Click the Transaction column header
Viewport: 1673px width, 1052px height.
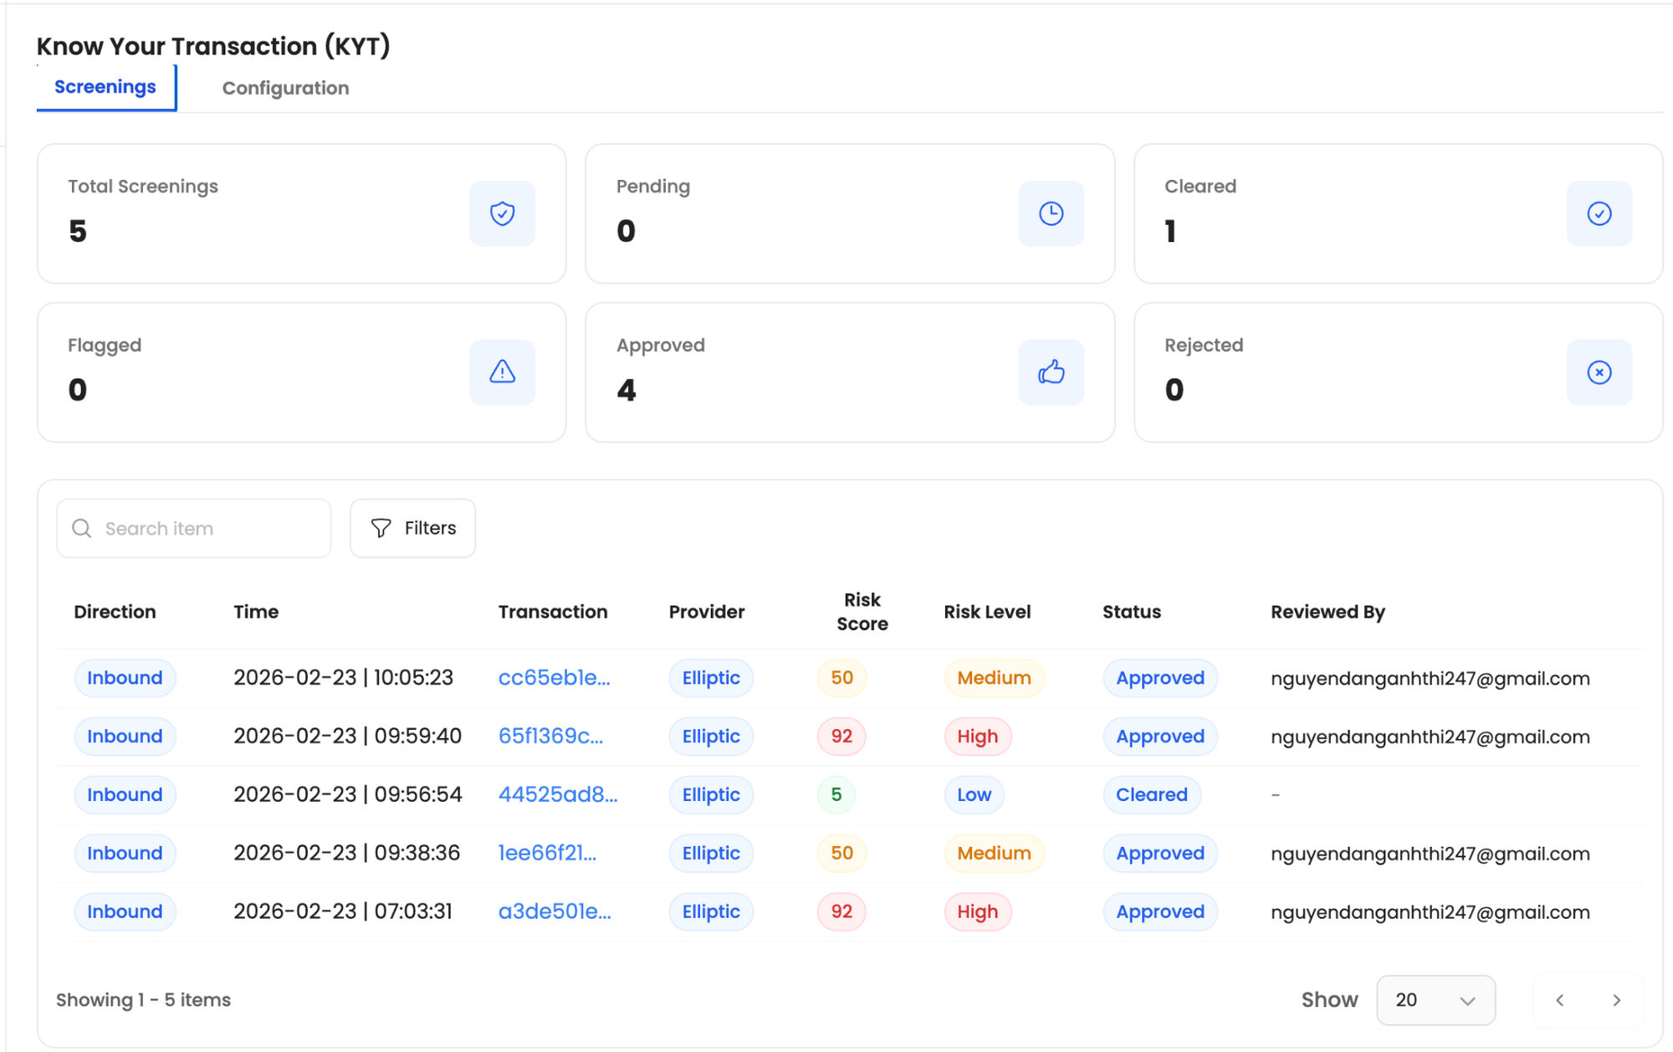[553, 612]
